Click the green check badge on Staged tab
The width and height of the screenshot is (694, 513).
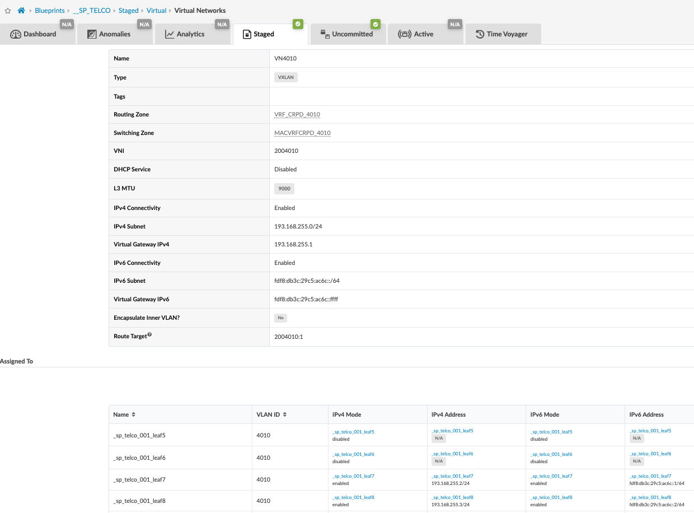pyautogui.click(x=298, y=24)
